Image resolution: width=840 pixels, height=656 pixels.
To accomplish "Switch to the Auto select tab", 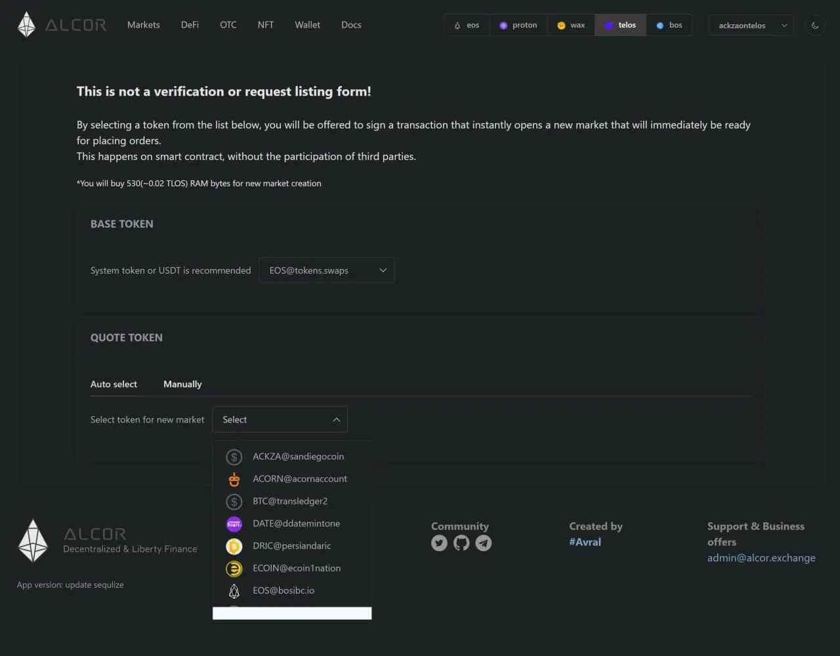I will coord(114,384).
